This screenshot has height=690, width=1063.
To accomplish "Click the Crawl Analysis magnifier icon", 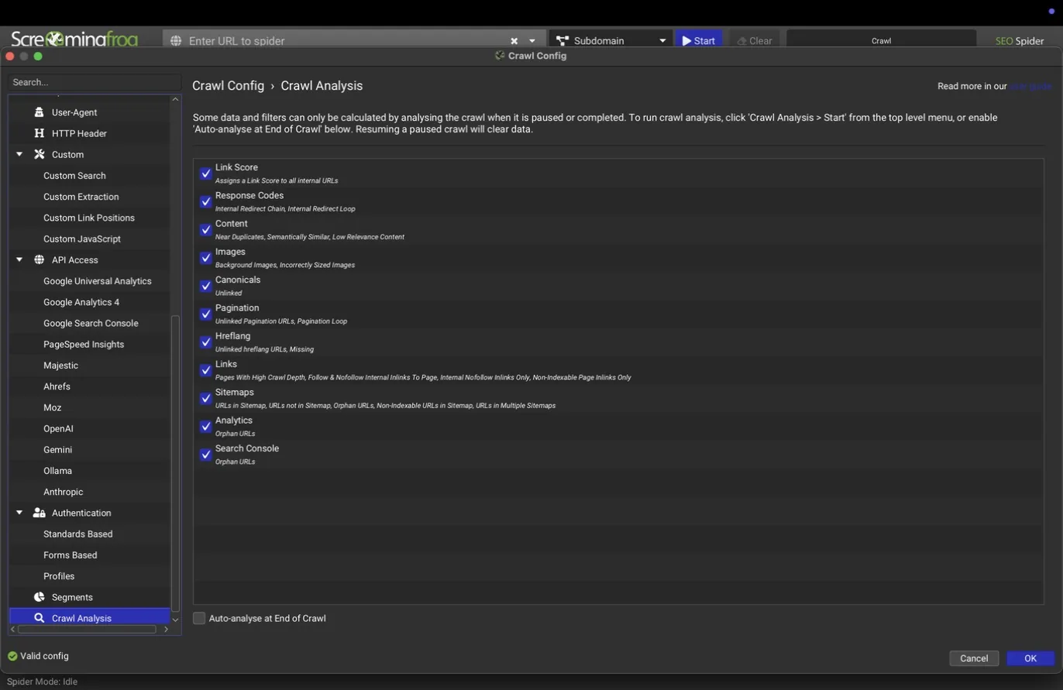I will 39,618.
